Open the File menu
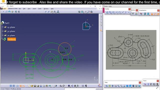Image resolution: width=160 pixels, height=90 pixels. click(20, 9)
